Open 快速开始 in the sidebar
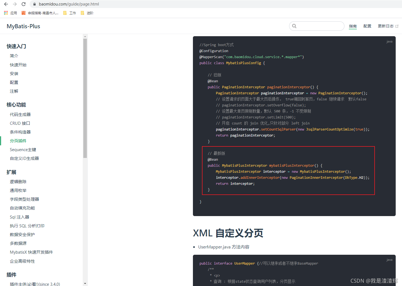The image size is (402, 286). click(18, 65)
